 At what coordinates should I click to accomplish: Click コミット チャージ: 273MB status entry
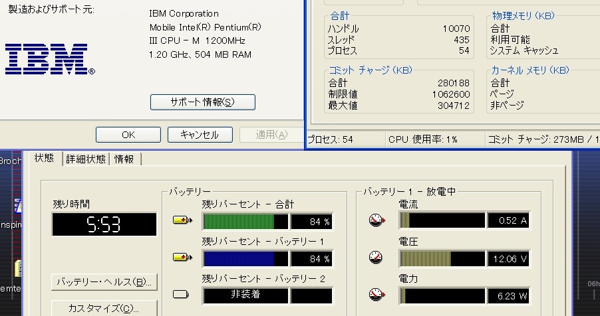(x=543, y=139)
